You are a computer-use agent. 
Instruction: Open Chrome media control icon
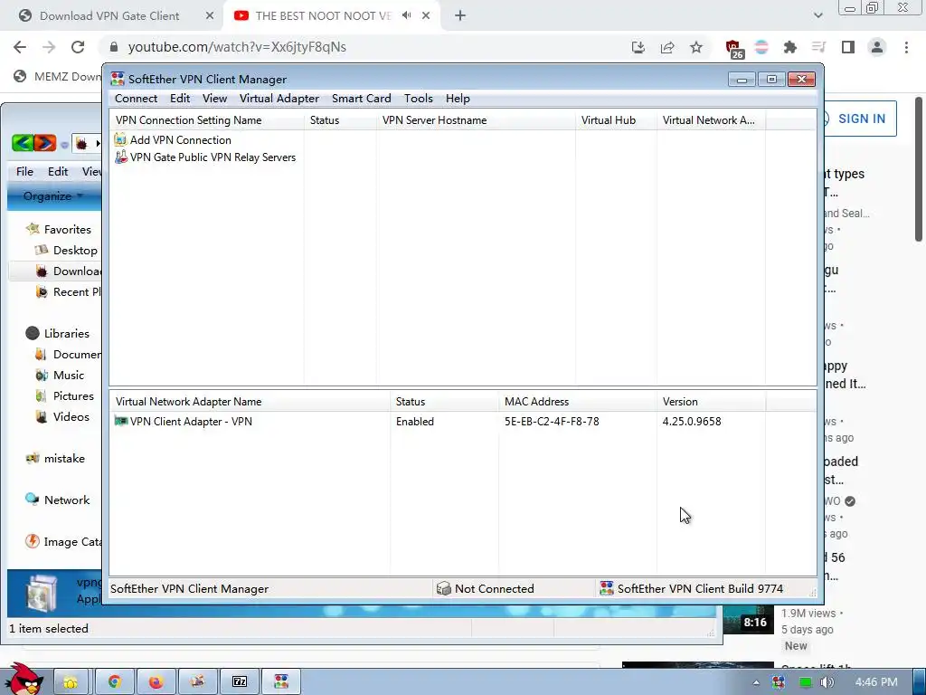(x=818, y=47)
